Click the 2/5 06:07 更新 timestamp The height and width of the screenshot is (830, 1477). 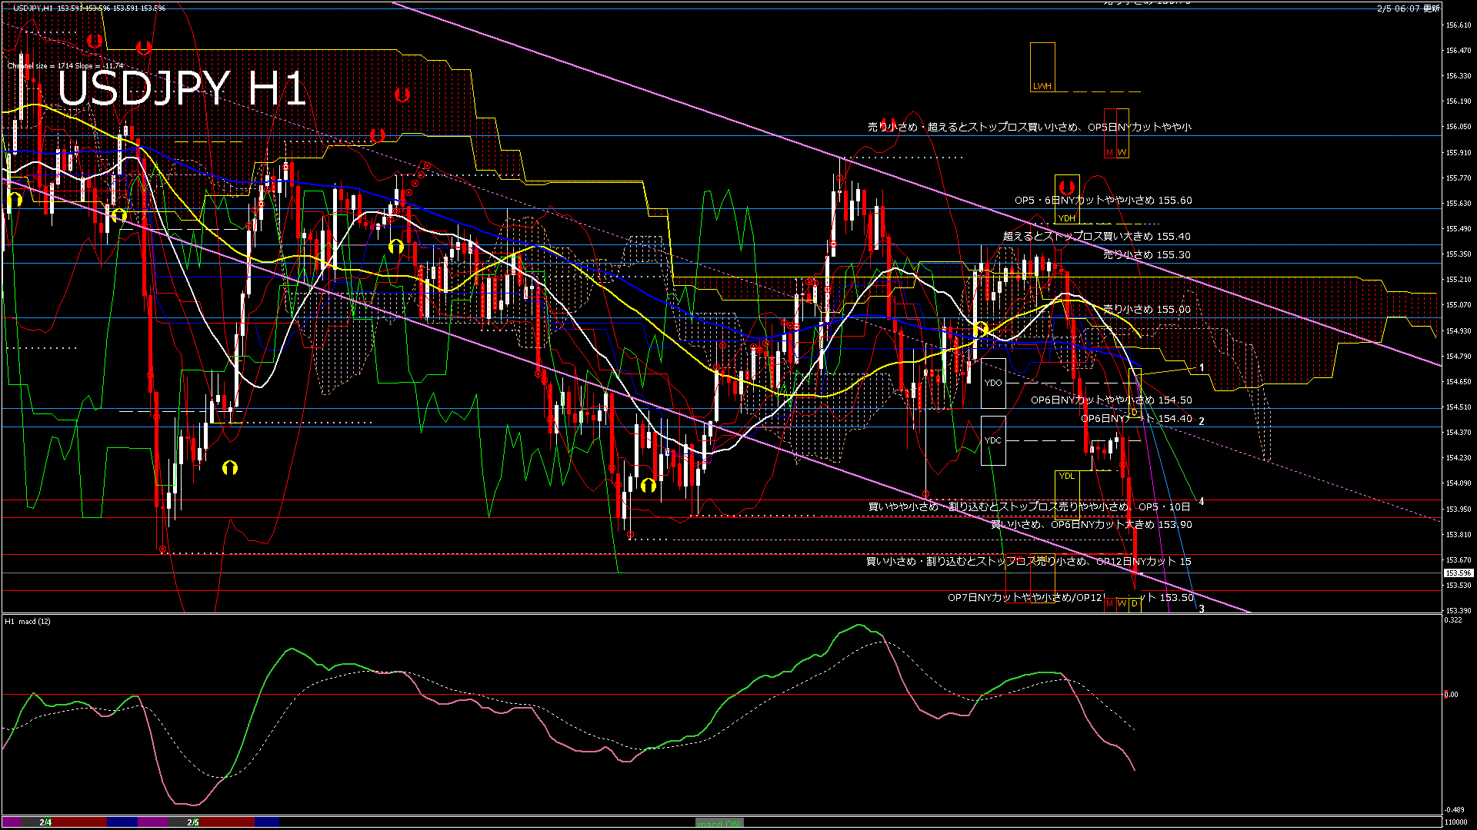tap(1409, 8)
